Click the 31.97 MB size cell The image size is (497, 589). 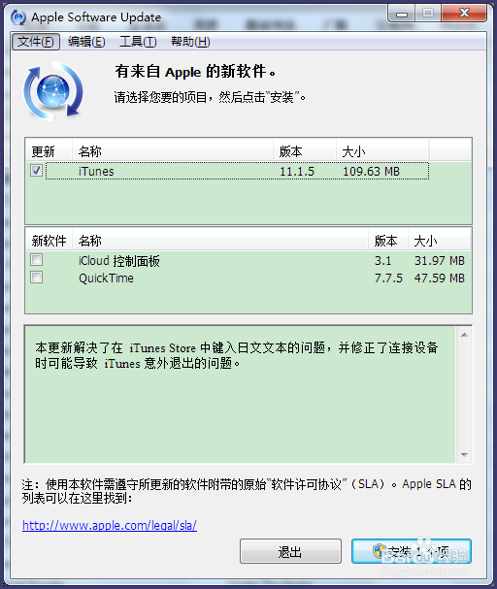coord(440,261)
